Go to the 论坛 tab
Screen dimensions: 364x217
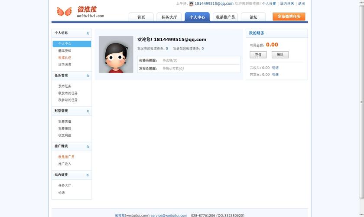point(253,17)
